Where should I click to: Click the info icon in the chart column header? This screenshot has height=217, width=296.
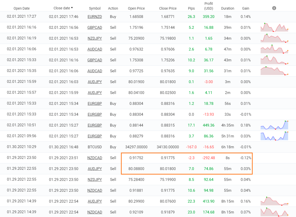pyautogui.click(x=274, y=8)
